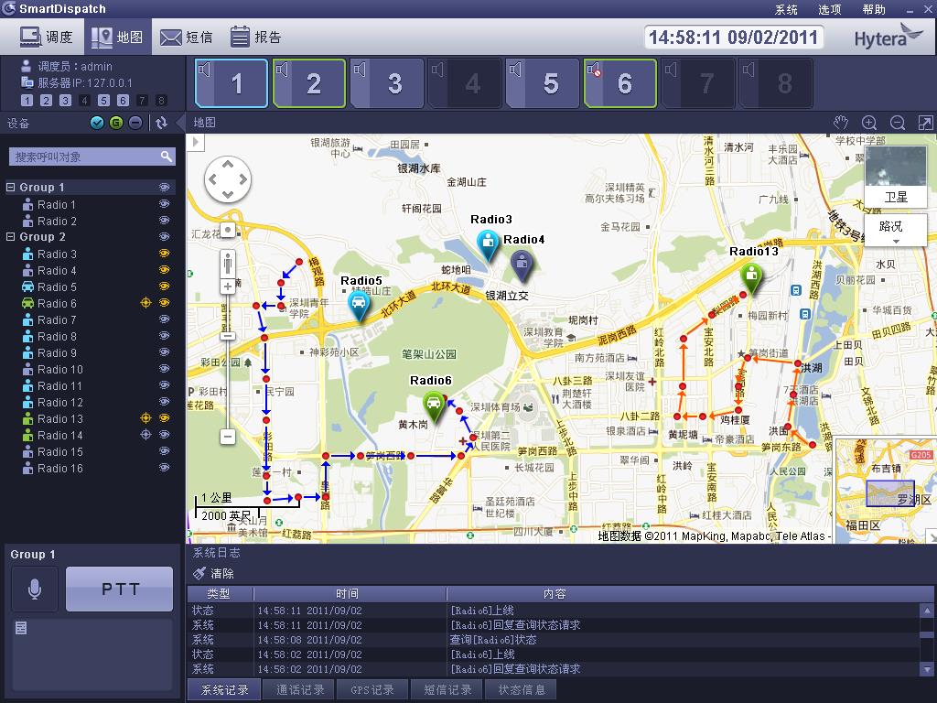Unmute the muted speaker on channel 6
The height and width of the screenshot is (703, 937).
[x=593, y=70]
